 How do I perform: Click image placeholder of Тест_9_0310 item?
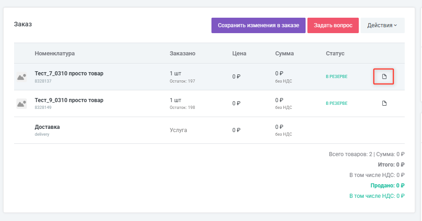(21, 103)
